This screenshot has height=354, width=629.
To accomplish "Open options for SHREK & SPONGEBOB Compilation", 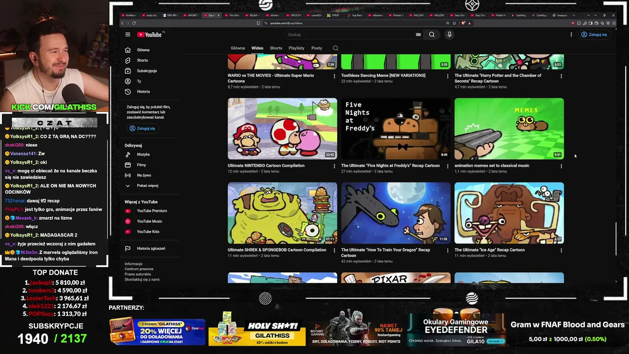I will pos(335,251).
